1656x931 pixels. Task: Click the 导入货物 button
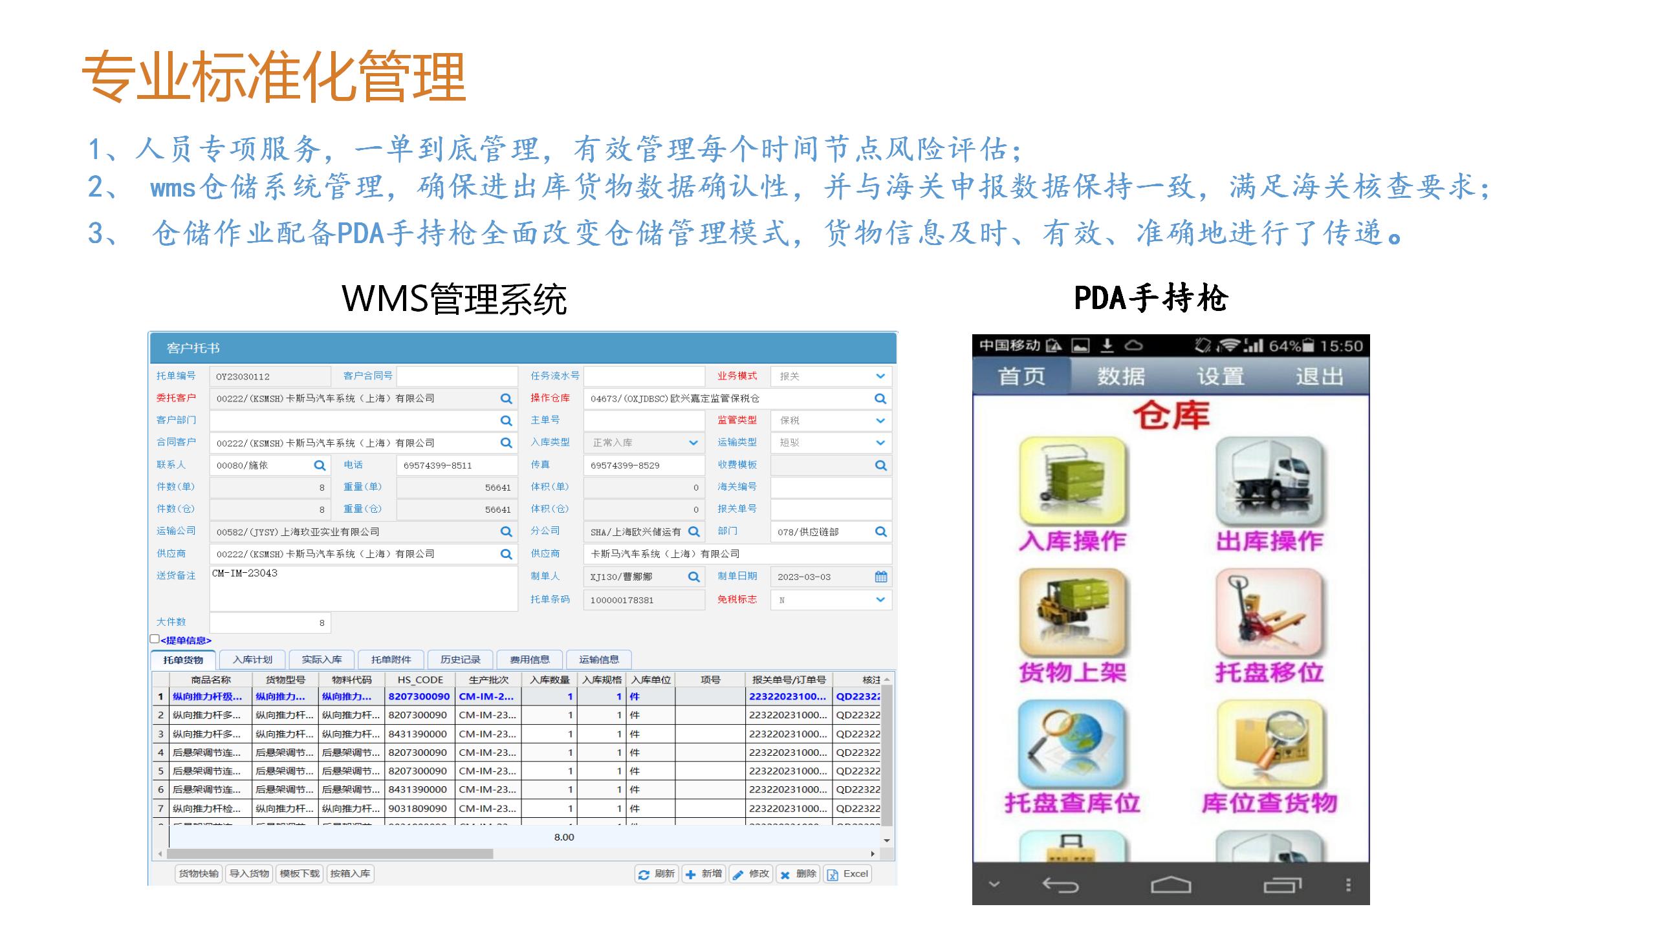249,873
